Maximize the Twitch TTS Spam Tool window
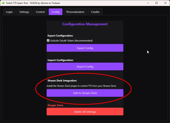This screenshot has height=123, width=170. point(156,3)
